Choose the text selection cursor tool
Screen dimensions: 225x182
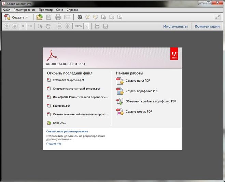point(40,26)
